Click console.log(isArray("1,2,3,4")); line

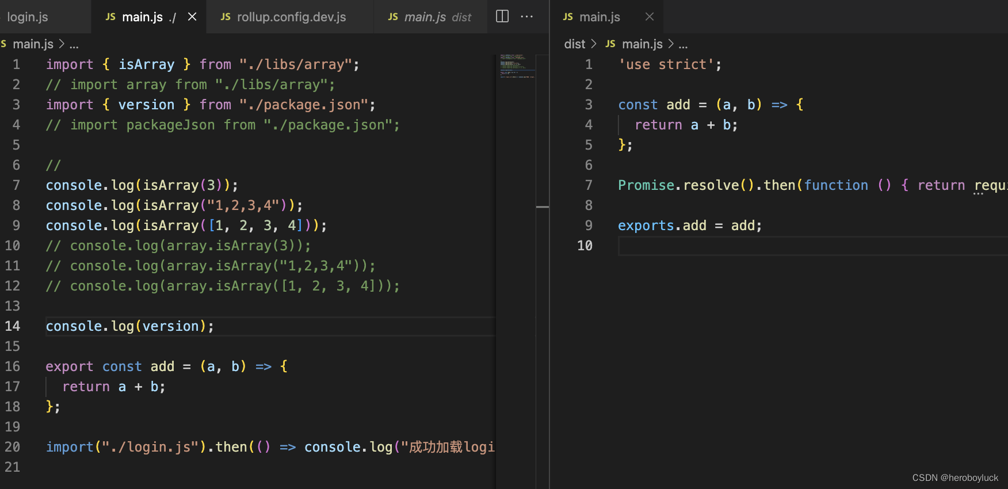point(174,205)
